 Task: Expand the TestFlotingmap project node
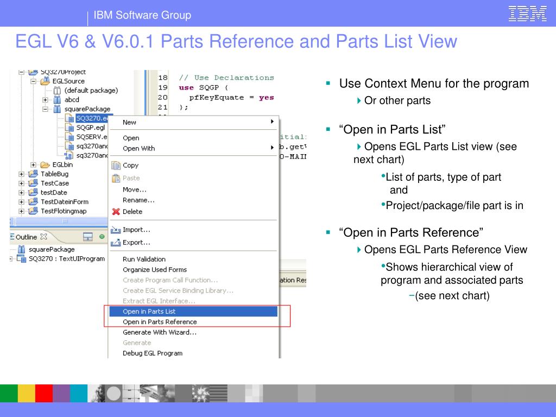(21, 211)
